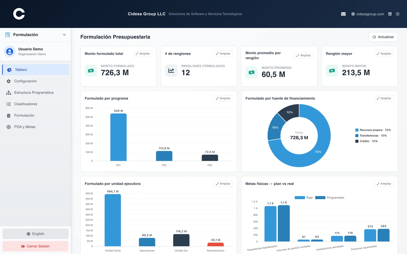Open the LinkedIn icon in header

390,14
